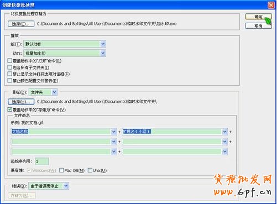Screen dimensions: 277x204
Task: Click the empty second-row left naming field
Action: coord(64,142)
